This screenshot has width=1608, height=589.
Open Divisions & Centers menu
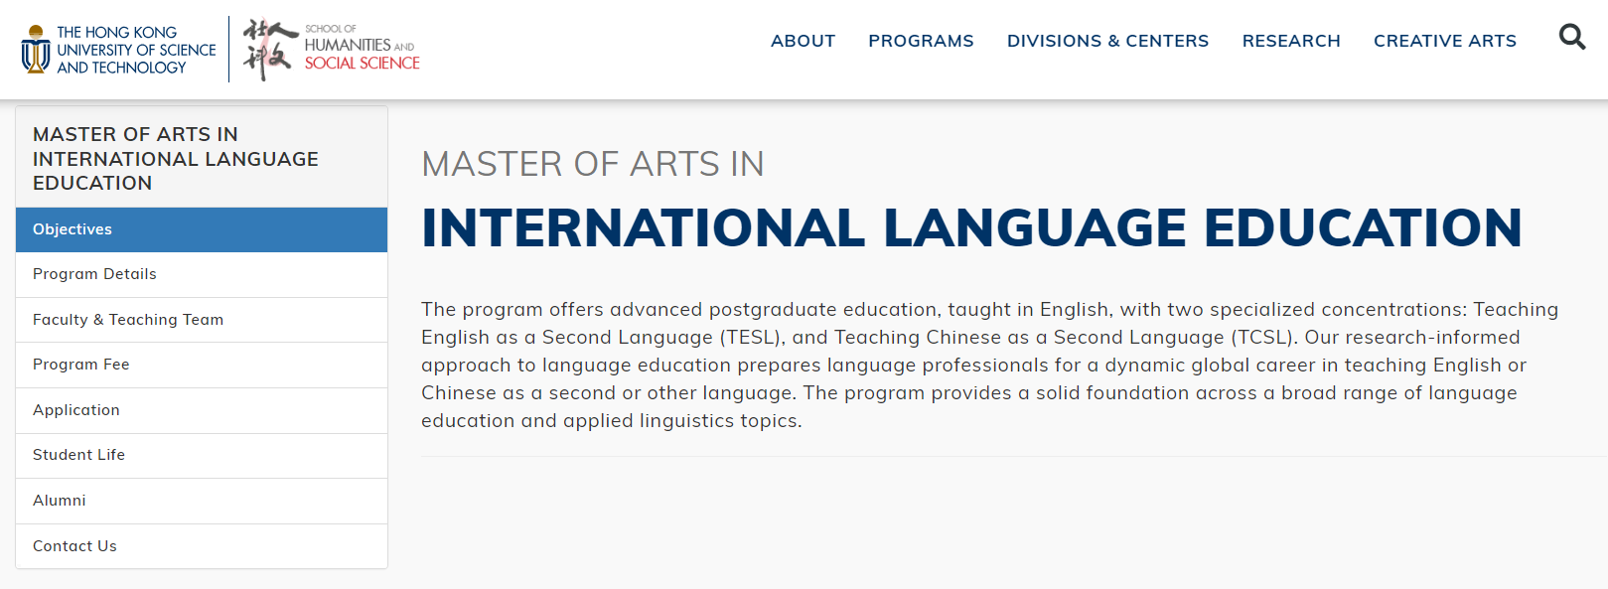(1107, 41)
